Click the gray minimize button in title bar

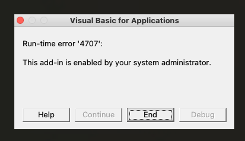pos(32,20)
